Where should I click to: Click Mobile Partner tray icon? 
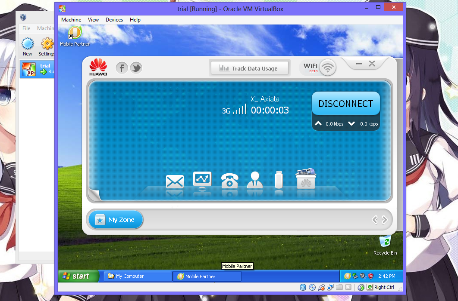click(x=347, y=276)
